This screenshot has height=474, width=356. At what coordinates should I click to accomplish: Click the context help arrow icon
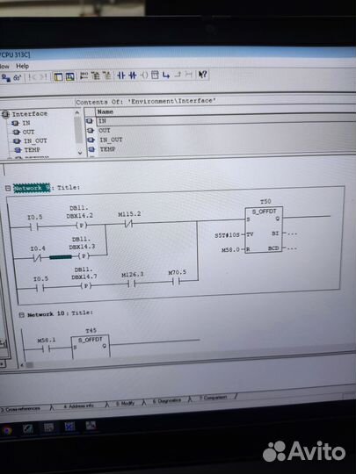202,74
